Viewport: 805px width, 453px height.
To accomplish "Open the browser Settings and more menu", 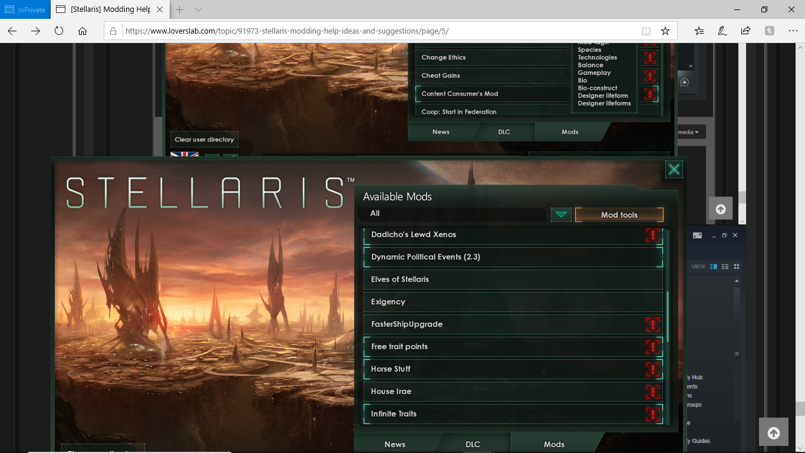I will [793, 31].
